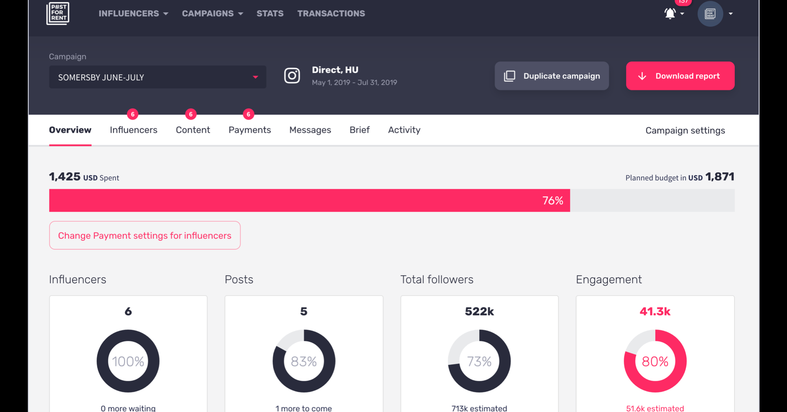Viewport: 787px width, 412px height.
Task: Open Campaign settings
Action: [x=685, y=130]
